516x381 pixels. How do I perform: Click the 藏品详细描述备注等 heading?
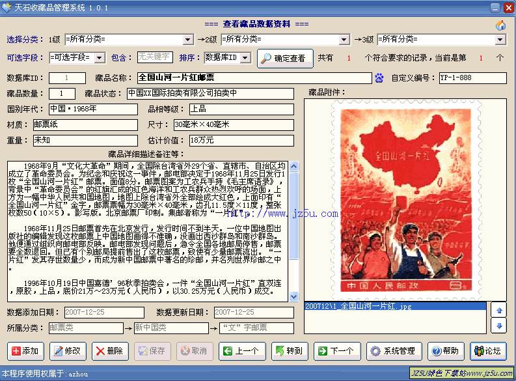[146, 154]
